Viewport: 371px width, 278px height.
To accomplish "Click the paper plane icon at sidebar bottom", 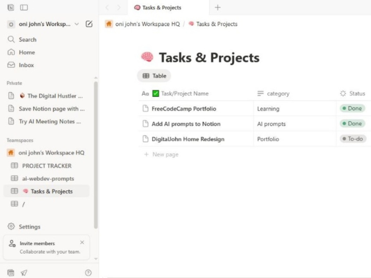I will [x=24, y=272].
